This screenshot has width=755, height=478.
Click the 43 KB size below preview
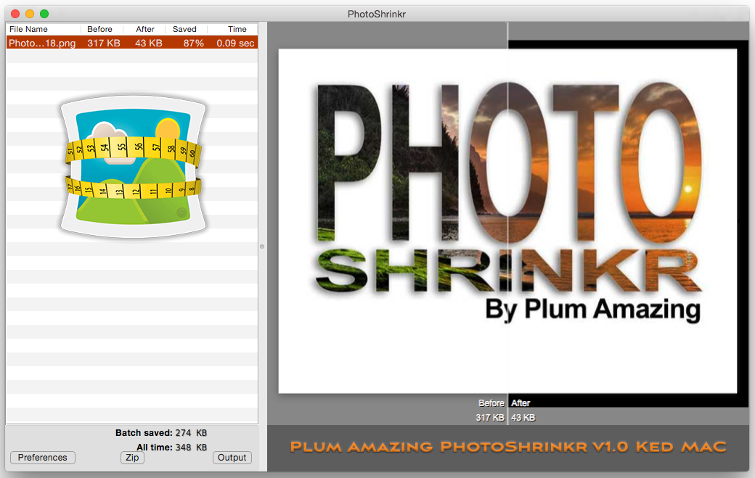coord(523,417)
